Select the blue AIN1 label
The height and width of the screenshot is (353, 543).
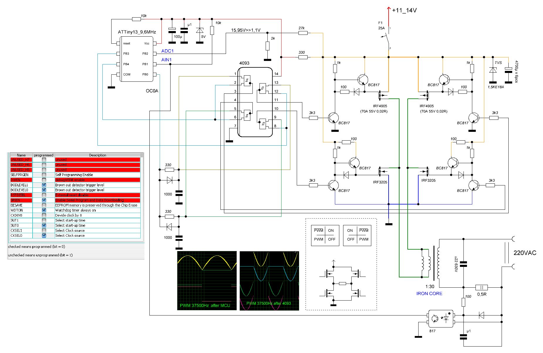pos(166,60)
